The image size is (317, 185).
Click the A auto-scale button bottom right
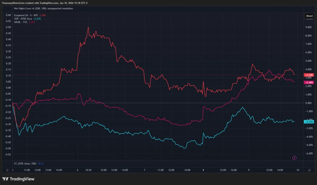309,170
